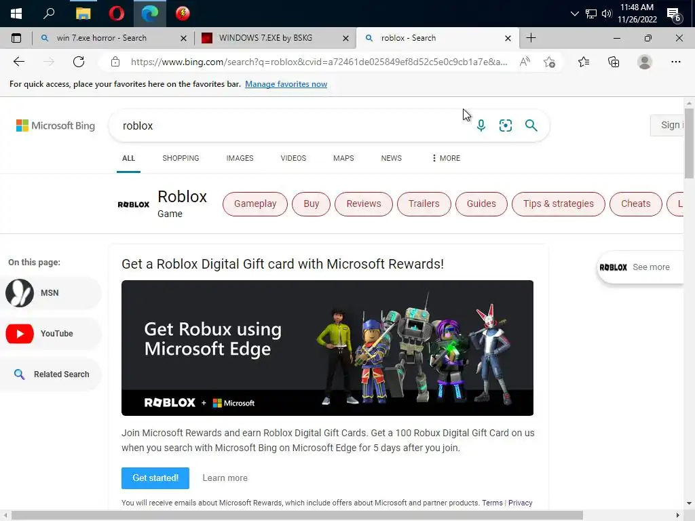View site information lock icon

tap(115, 62)
